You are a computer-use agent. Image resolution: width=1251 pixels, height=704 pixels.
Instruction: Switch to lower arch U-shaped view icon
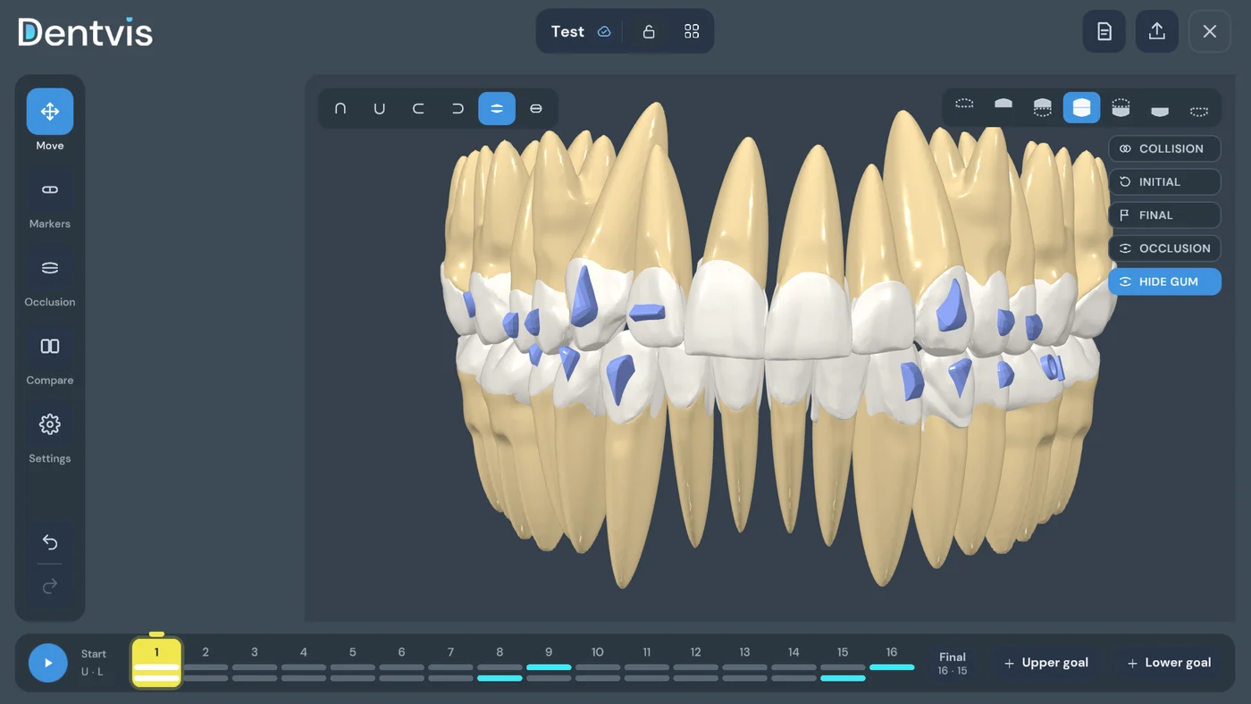click(380, 108)
